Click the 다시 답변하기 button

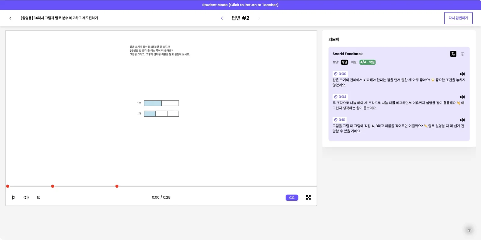coord(458,18)
